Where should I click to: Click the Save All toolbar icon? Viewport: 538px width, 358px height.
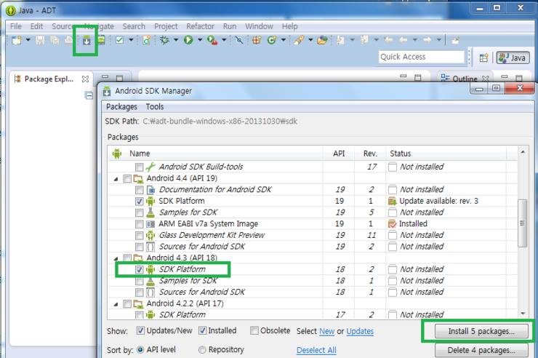click(55, 41)
